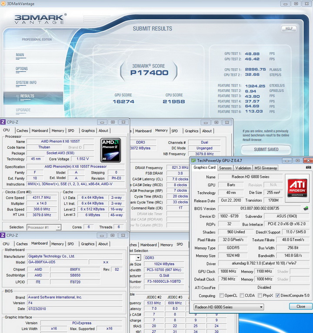The width and height of the screenshot is (313, 333).
Task: Switch to Caches tab in top CPU-Z window
Action: point(22,130)
